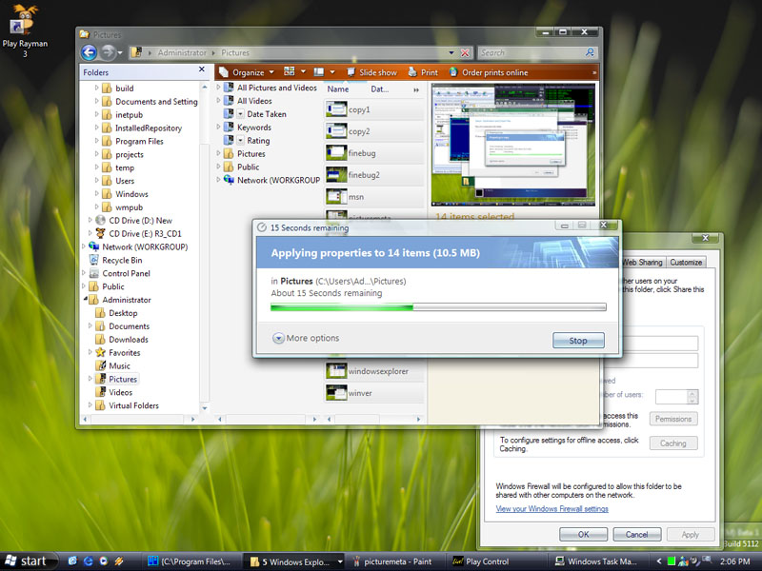Open the Date Taken dropdown box
The image size is (762, 571).
tap(241, 114)
